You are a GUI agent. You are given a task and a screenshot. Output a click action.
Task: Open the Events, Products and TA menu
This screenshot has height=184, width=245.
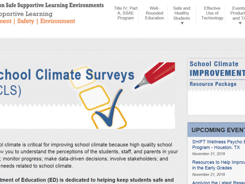click(x=238, y=13)
